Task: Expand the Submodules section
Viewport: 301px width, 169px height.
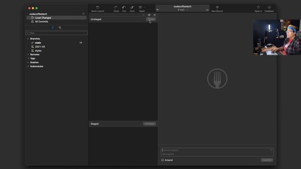Action: tap(28, 66)
